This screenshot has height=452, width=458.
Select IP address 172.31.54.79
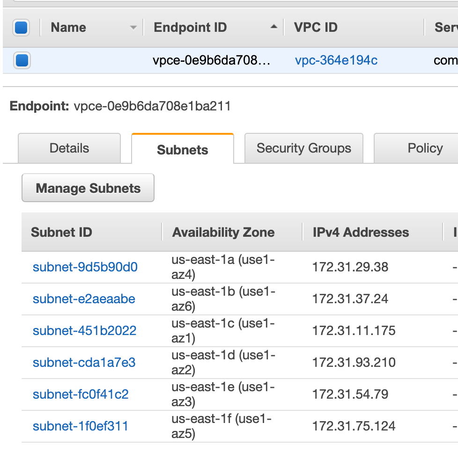click(x=350, y=394)
